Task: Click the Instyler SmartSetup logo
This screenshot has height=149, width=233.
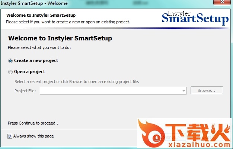Action: (x=195, y=18)
